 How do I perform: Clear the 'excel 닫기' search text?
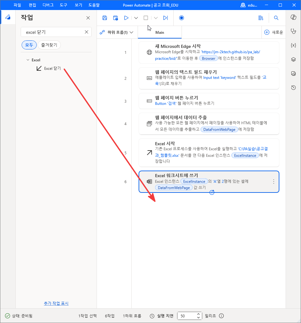pos(87,32)
